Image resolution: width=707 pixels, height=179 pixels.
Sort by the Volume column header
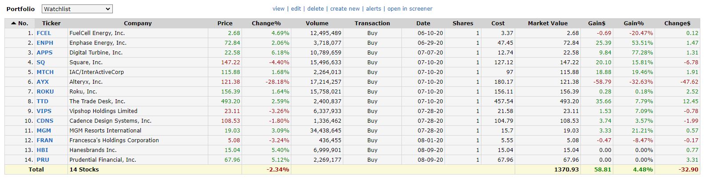coord(317,23)
